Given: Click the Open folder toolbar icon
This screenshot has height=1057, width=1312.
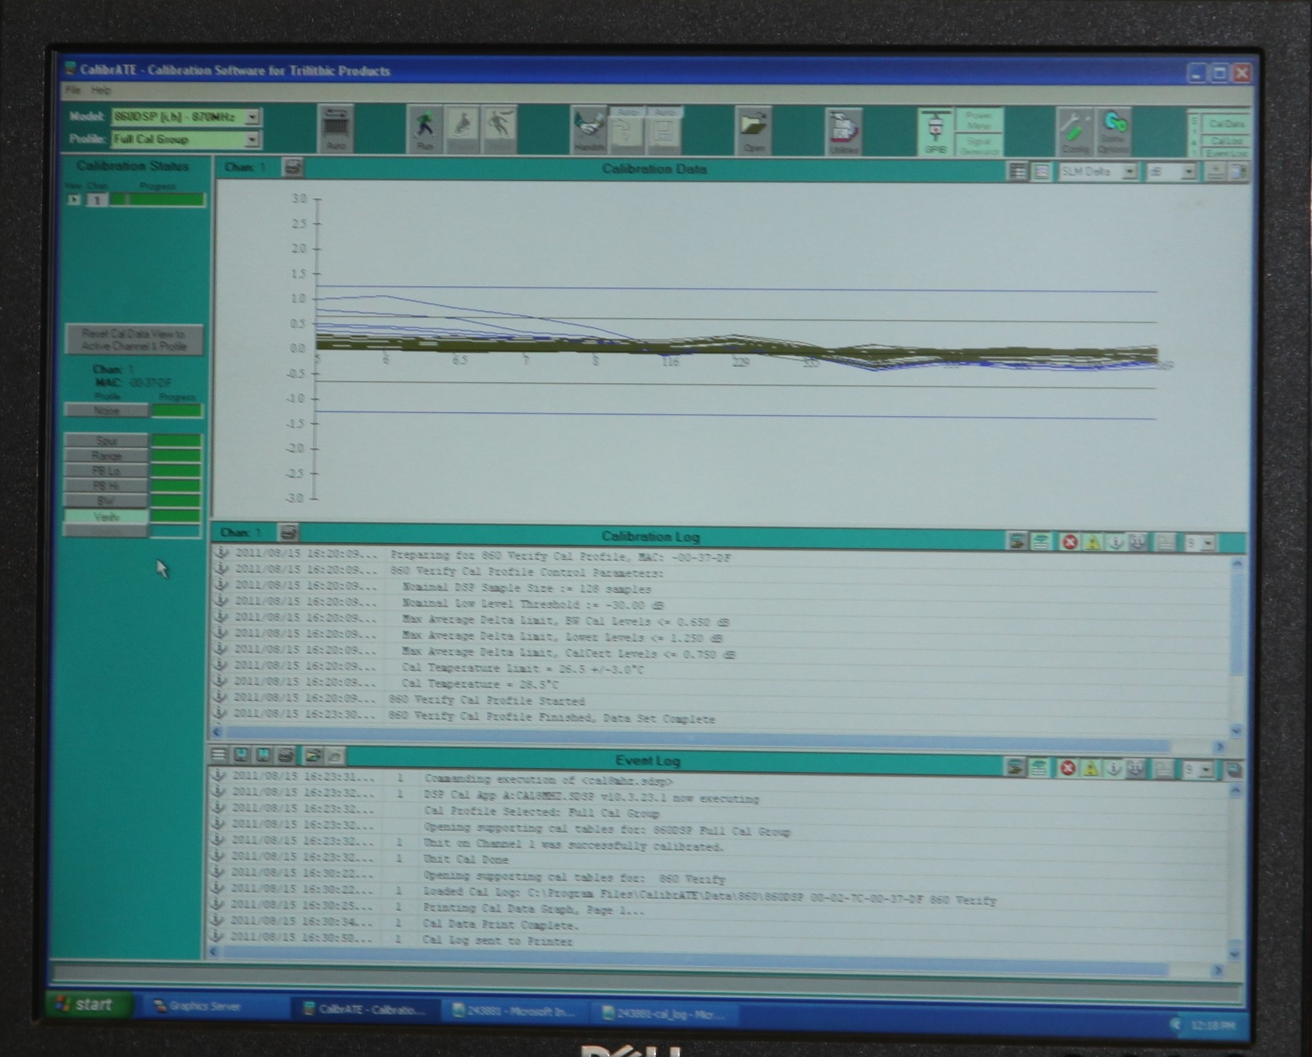Looking at the screenshot, I should coord(754,130).
